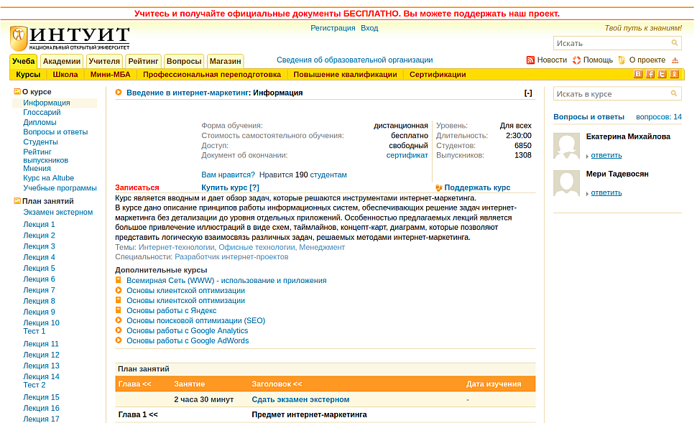Click Записаться to enroll
The height and width of the screenshot is (423, 697).
137,187
